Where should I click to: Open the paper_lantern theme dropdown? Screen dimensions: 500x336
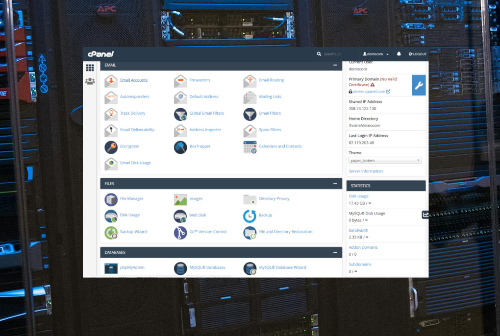coord(385,161)
